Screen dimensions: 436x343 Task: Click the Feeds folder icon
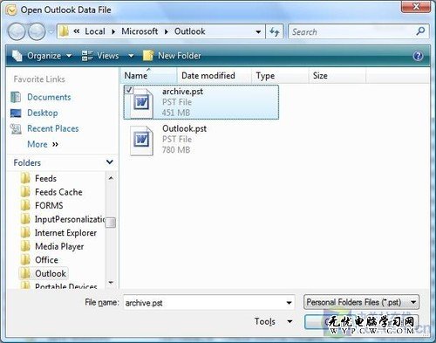[x=25, y=178]
